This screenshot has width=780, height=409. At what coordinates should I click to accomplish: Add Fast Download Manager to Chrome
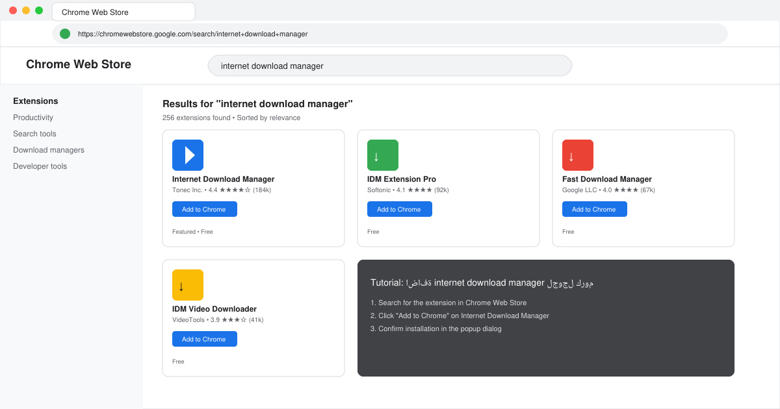click(x=595, y=209)
